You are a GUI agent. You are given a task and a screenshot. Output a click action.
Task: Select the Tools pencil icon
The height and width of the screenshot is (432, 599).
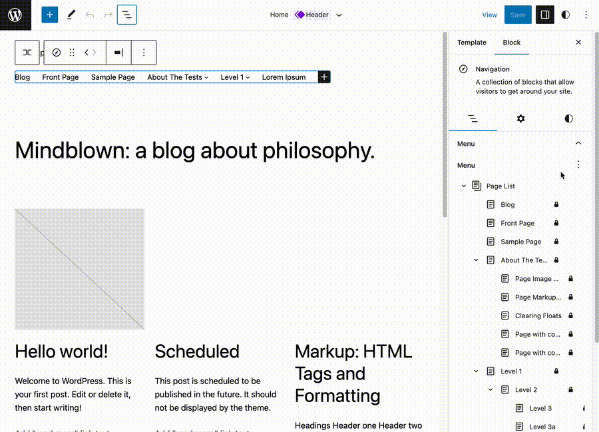71,15
